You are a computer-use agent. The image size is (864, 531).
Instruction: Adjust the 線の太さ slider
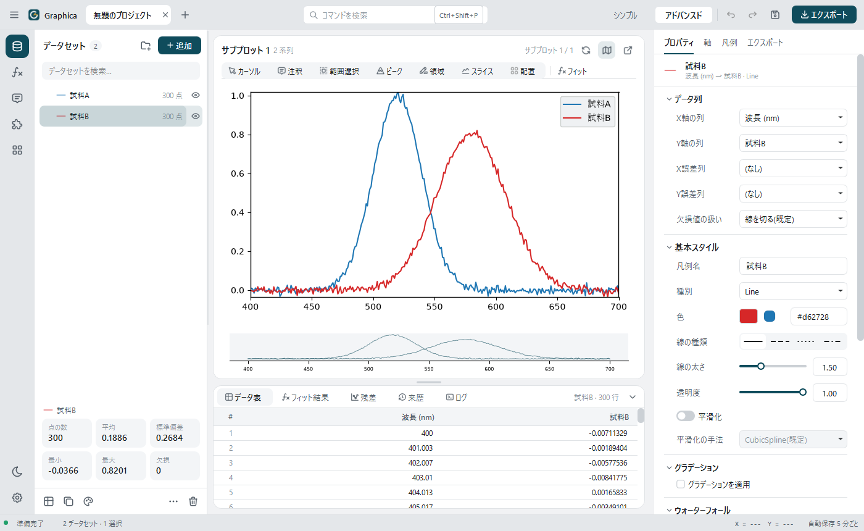coord(773,366)
